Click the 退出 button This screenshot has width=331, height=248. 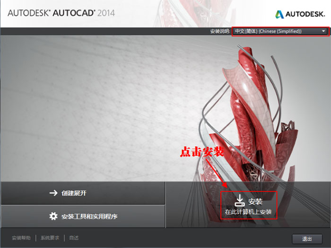[307, 239]
